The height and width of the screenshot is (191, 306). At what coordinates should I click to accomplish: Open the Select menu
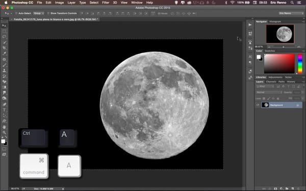(x=94, y=3)
